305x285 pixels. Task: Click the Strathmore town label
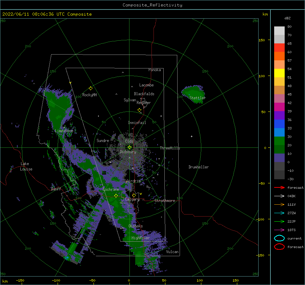[x=165, y=201]
